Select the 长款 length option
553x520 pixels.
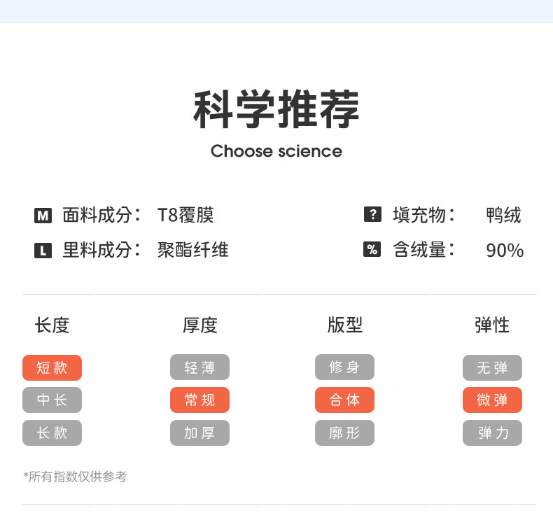pos(52,433)
